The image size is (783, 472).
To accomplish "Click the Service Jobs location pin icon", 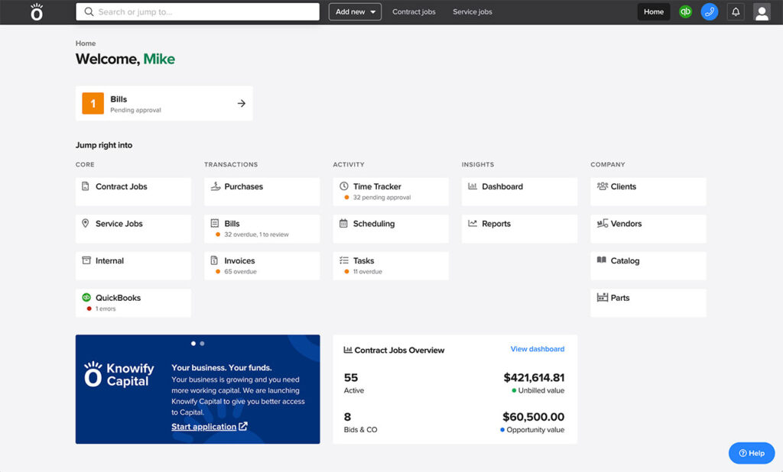I will coord(86,223).
